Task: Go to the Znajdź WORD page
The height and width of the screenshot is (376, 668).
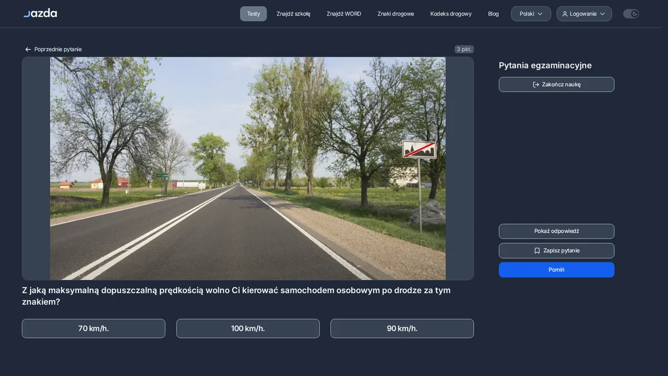Action: [344, 14]
